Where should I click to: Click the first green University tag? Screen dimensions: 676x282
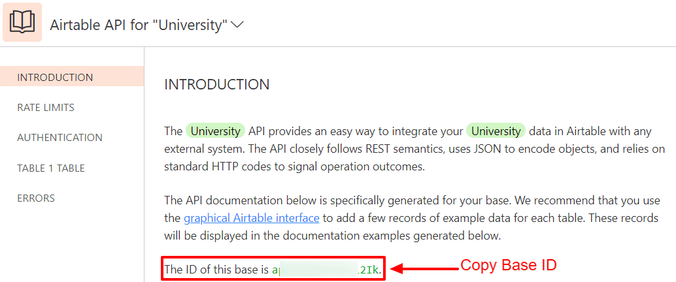[215, 131]
